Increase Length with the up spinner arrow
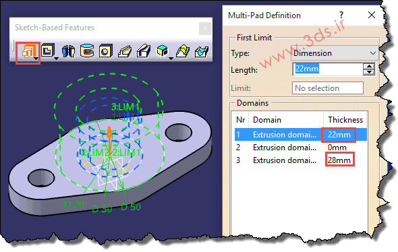The height and width of the screenshot is (252, 398). click(x=369, y=67)
